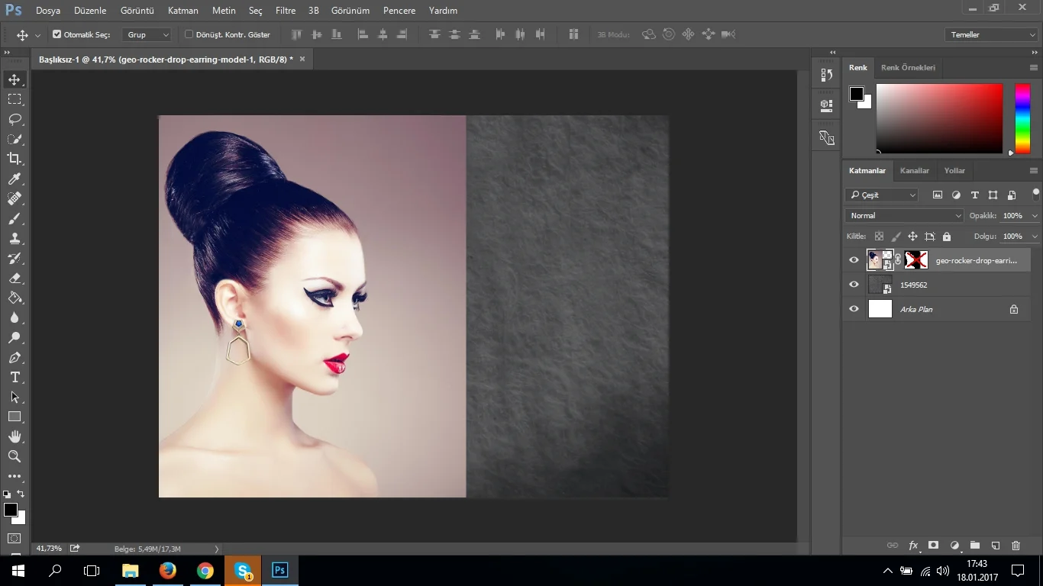Select the History Brush tool
This screenshot has width=1043, height=586.
15,258
